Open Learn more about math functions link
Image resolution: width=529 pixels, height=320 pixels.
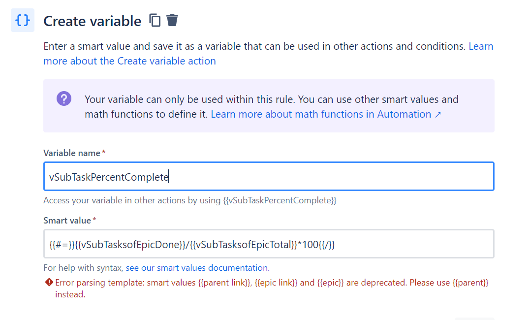point(326,114)
